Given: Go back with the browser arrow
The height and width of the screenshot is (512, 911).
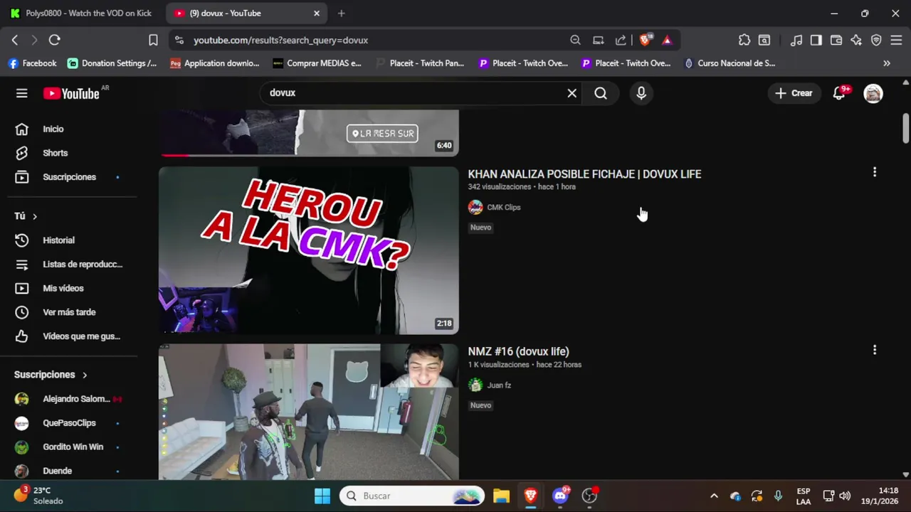Looking at the screenshot, I should [15, 41].
